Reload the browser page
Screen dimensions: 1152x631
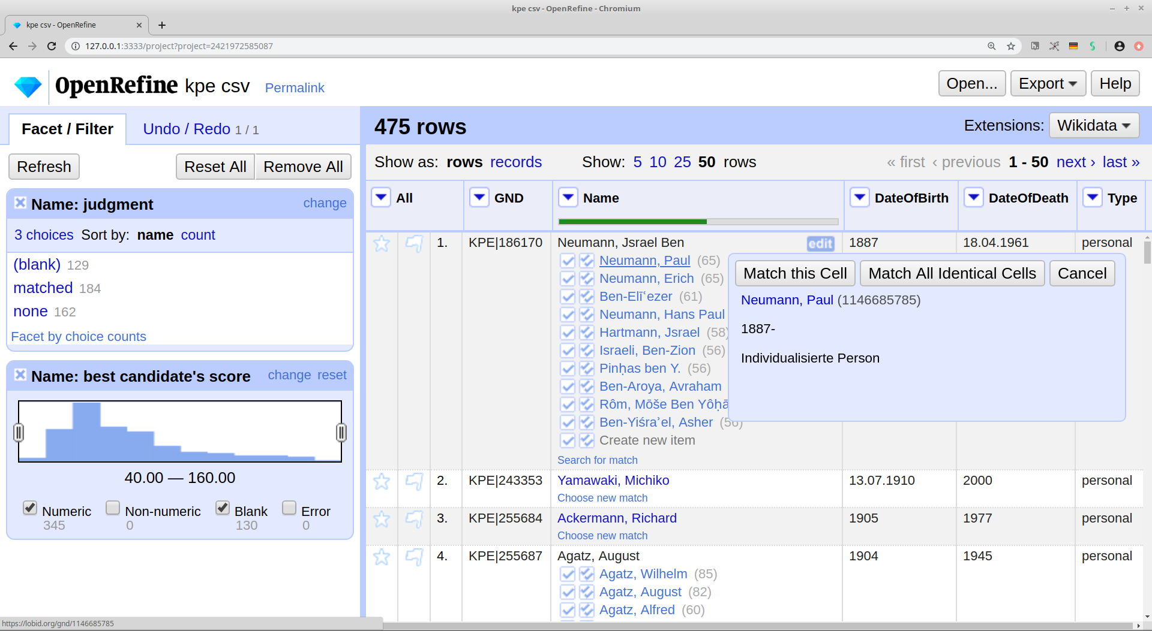pos(52,46)
